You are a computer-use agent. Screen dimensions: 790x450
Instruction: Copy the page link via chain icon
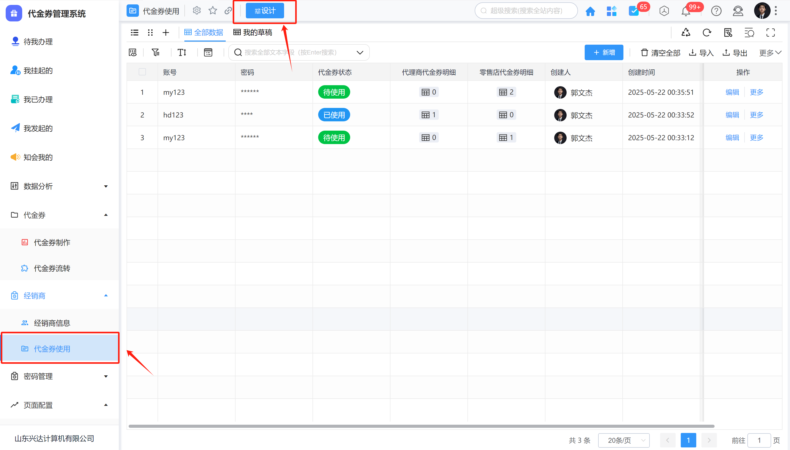tap(228, 11)
